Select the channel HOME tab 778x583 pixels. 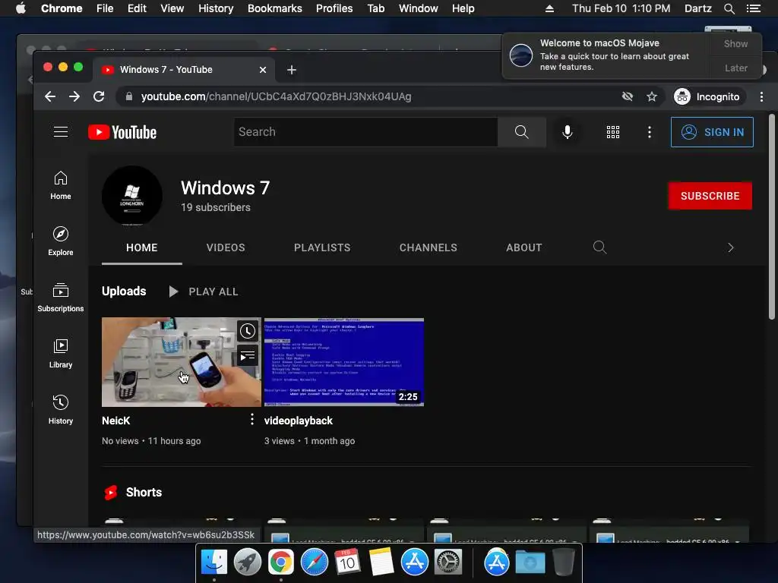point(142,247)
